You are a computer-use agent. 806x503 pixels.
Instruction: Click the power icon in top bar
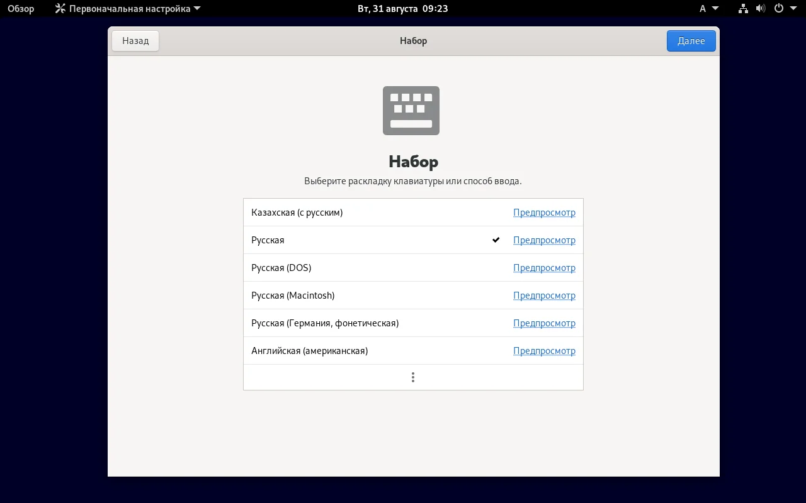779,8
